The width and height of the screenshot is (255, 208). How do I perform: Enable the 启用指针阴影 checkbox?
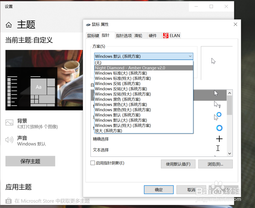point(93,163)
